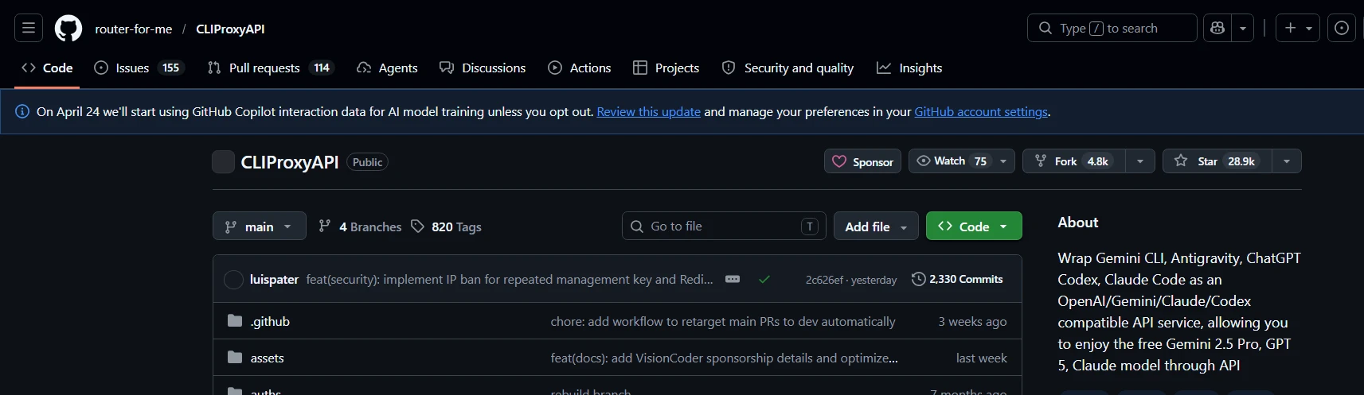1364x395 pixels.
Task: Open the Pull requests tab
Action: click(270, 68)
